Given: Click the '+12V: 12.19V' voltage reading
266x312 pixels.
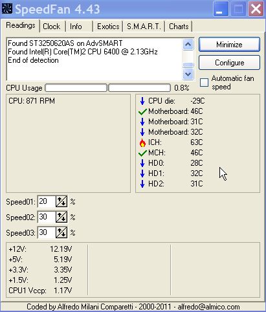Looking at the screenshot, I should click(40, 249).
